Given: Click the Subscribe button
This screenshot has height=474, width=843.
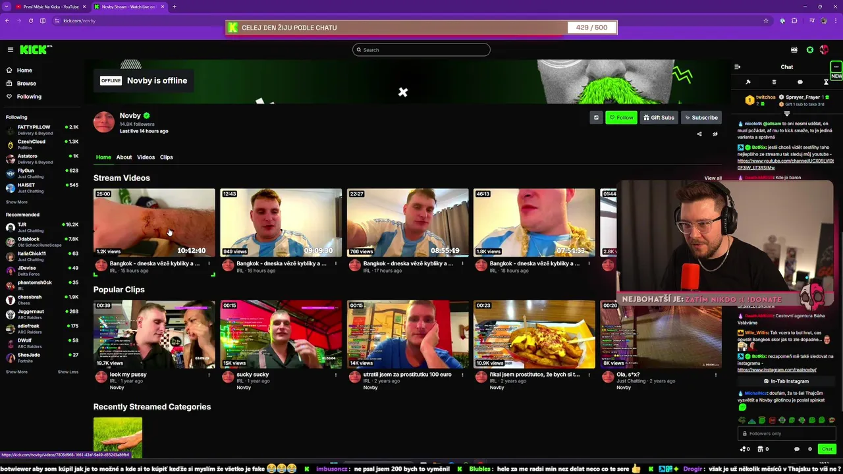Looking at the screenshot, I should coord(701,117).
